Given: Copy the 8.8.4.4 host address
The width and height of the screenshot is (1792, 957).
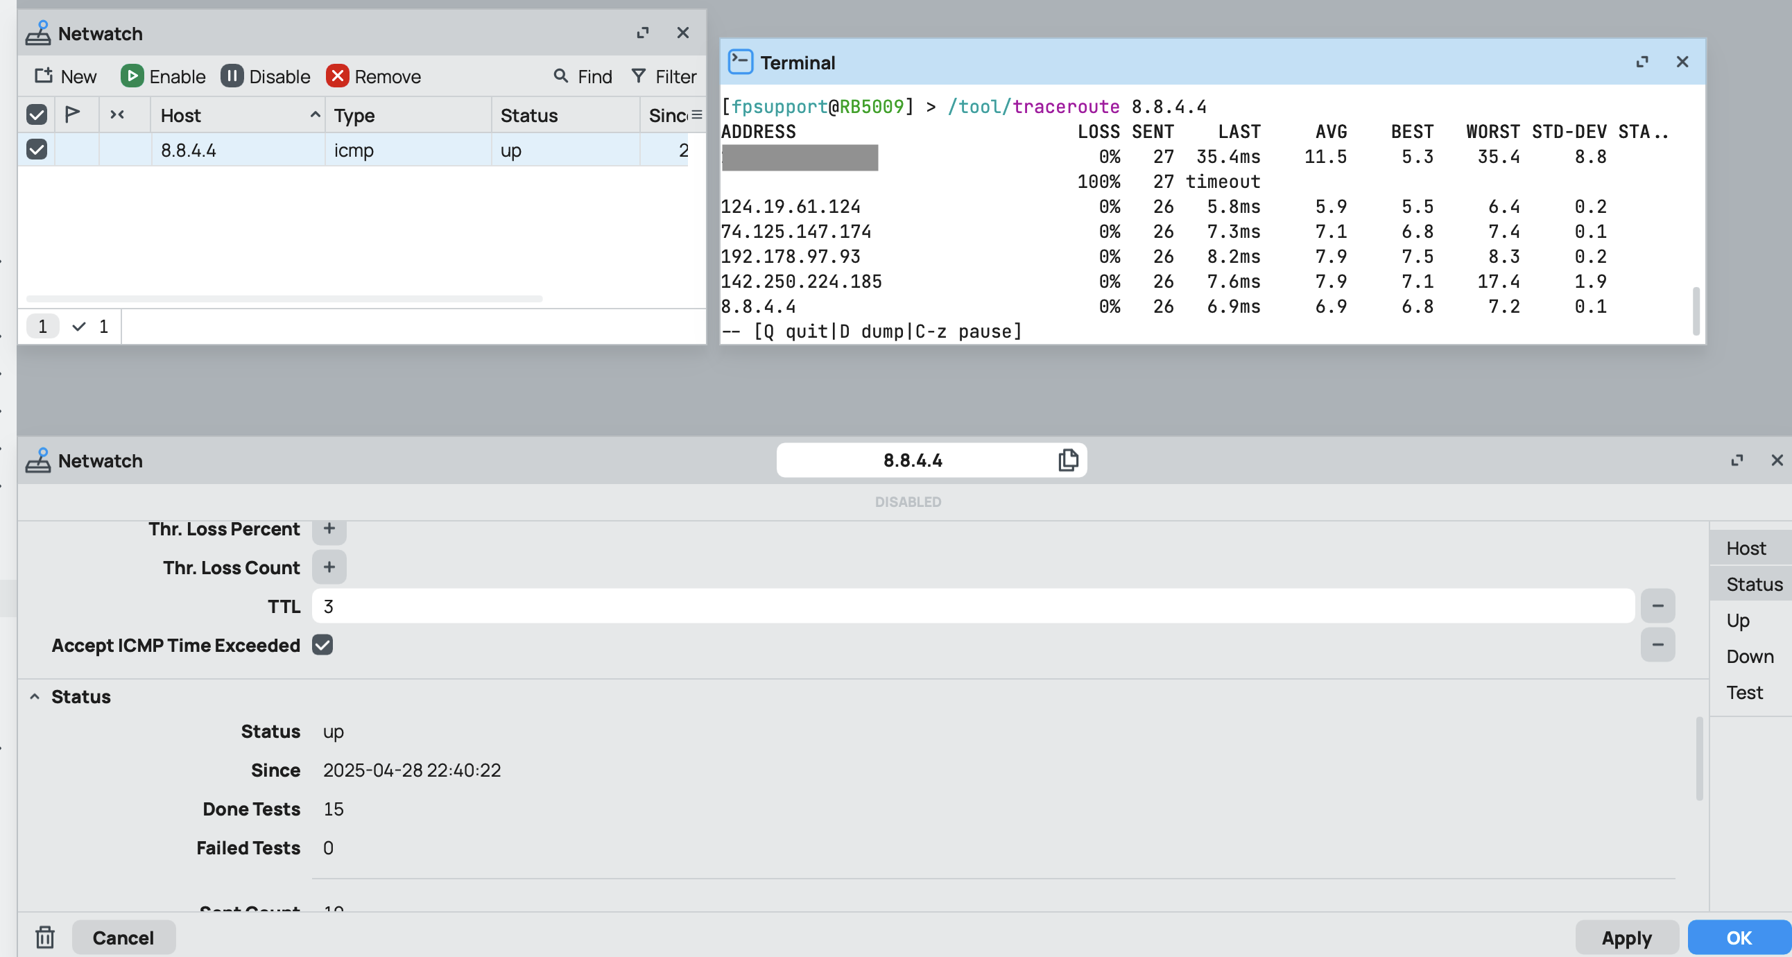Looking at the screenshot, I should click(1067, 460).
